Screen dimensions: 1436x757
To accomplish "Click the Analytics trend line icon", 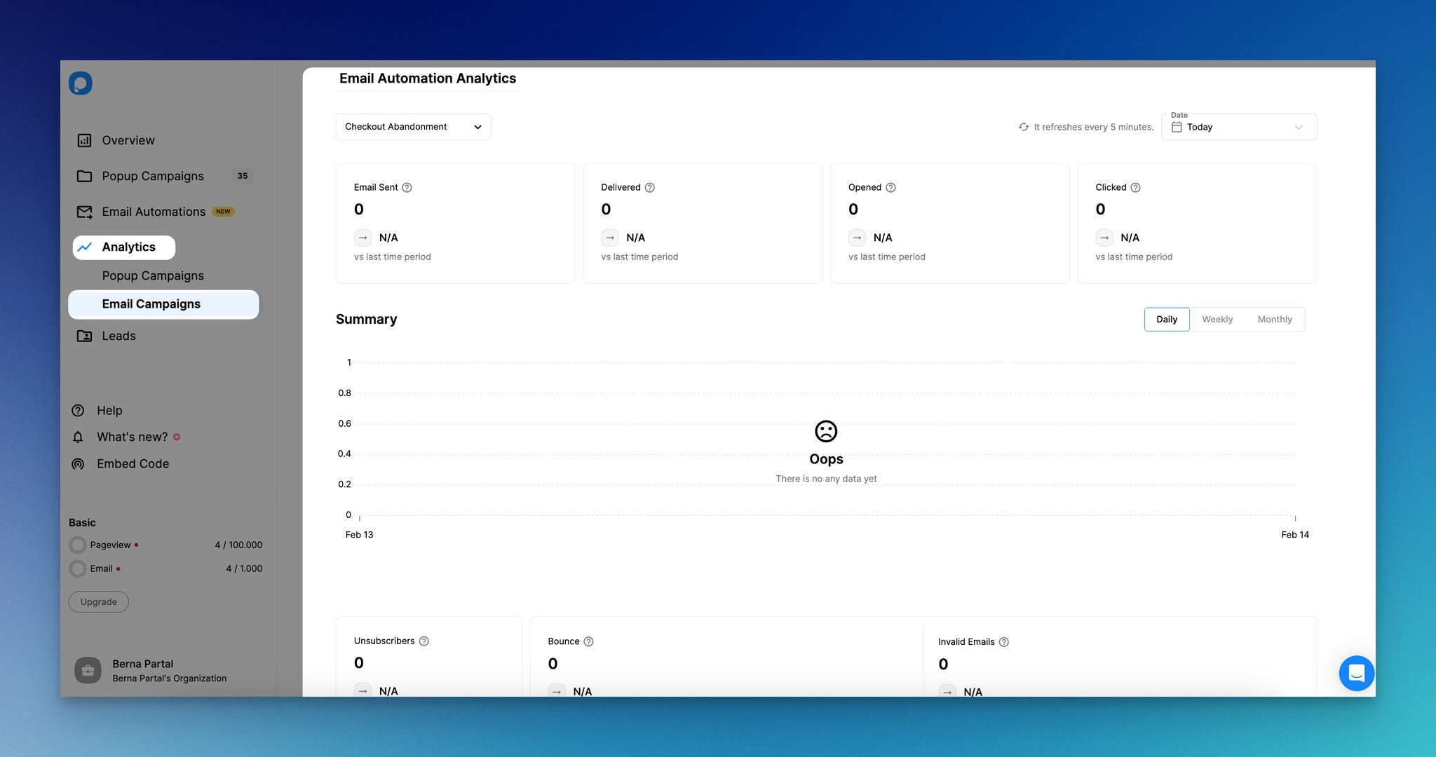I will [84, 247].
